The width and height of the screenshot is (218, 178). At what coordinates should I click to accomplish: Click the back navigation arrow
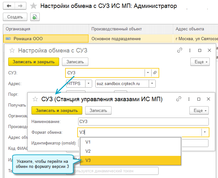pos(9,6)
